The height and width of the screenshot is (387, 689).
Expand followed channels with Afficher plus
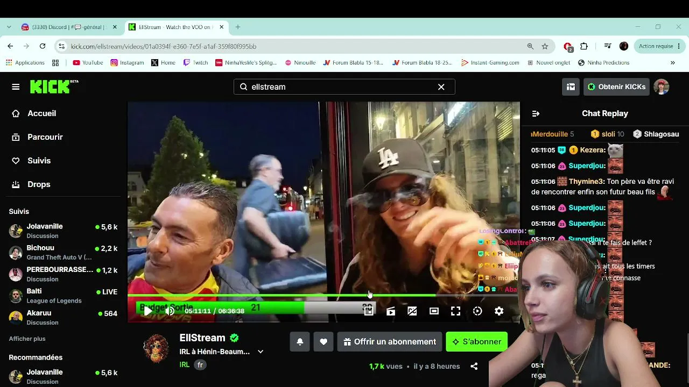pyautogui.click(x=27, y=339)
